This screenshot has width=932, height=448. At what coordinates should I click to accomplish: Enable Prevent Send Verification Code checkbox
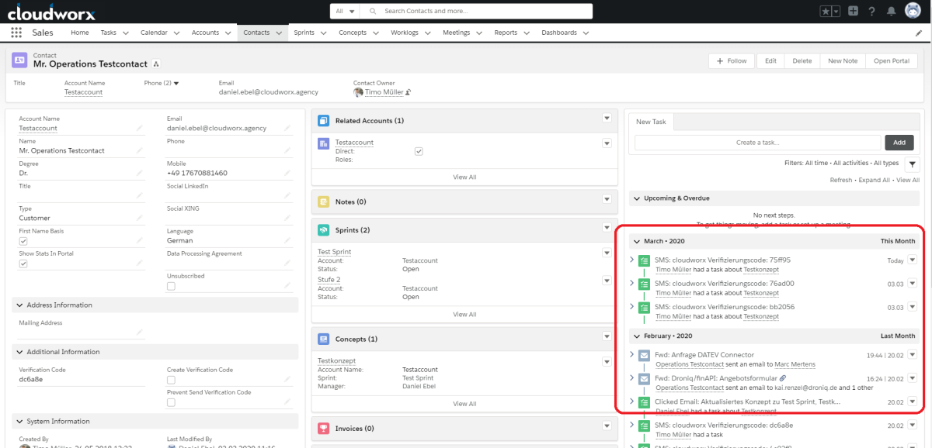point(171,402)
